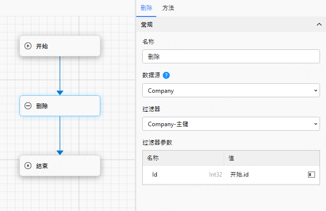Focus the 名称 text field containing 删除

[231, 56]
